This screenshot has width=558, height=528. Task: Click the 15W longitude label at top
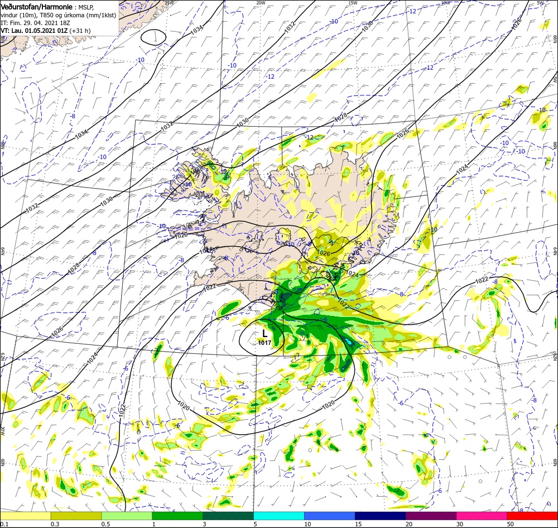[353, 3]
